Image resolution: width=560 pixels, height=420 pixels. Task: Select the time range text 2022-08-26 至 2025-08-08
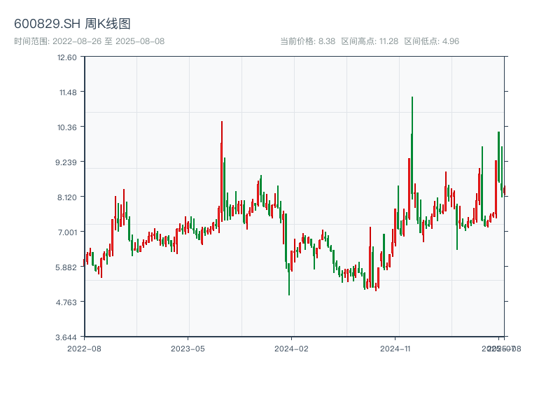coord(108,41)
